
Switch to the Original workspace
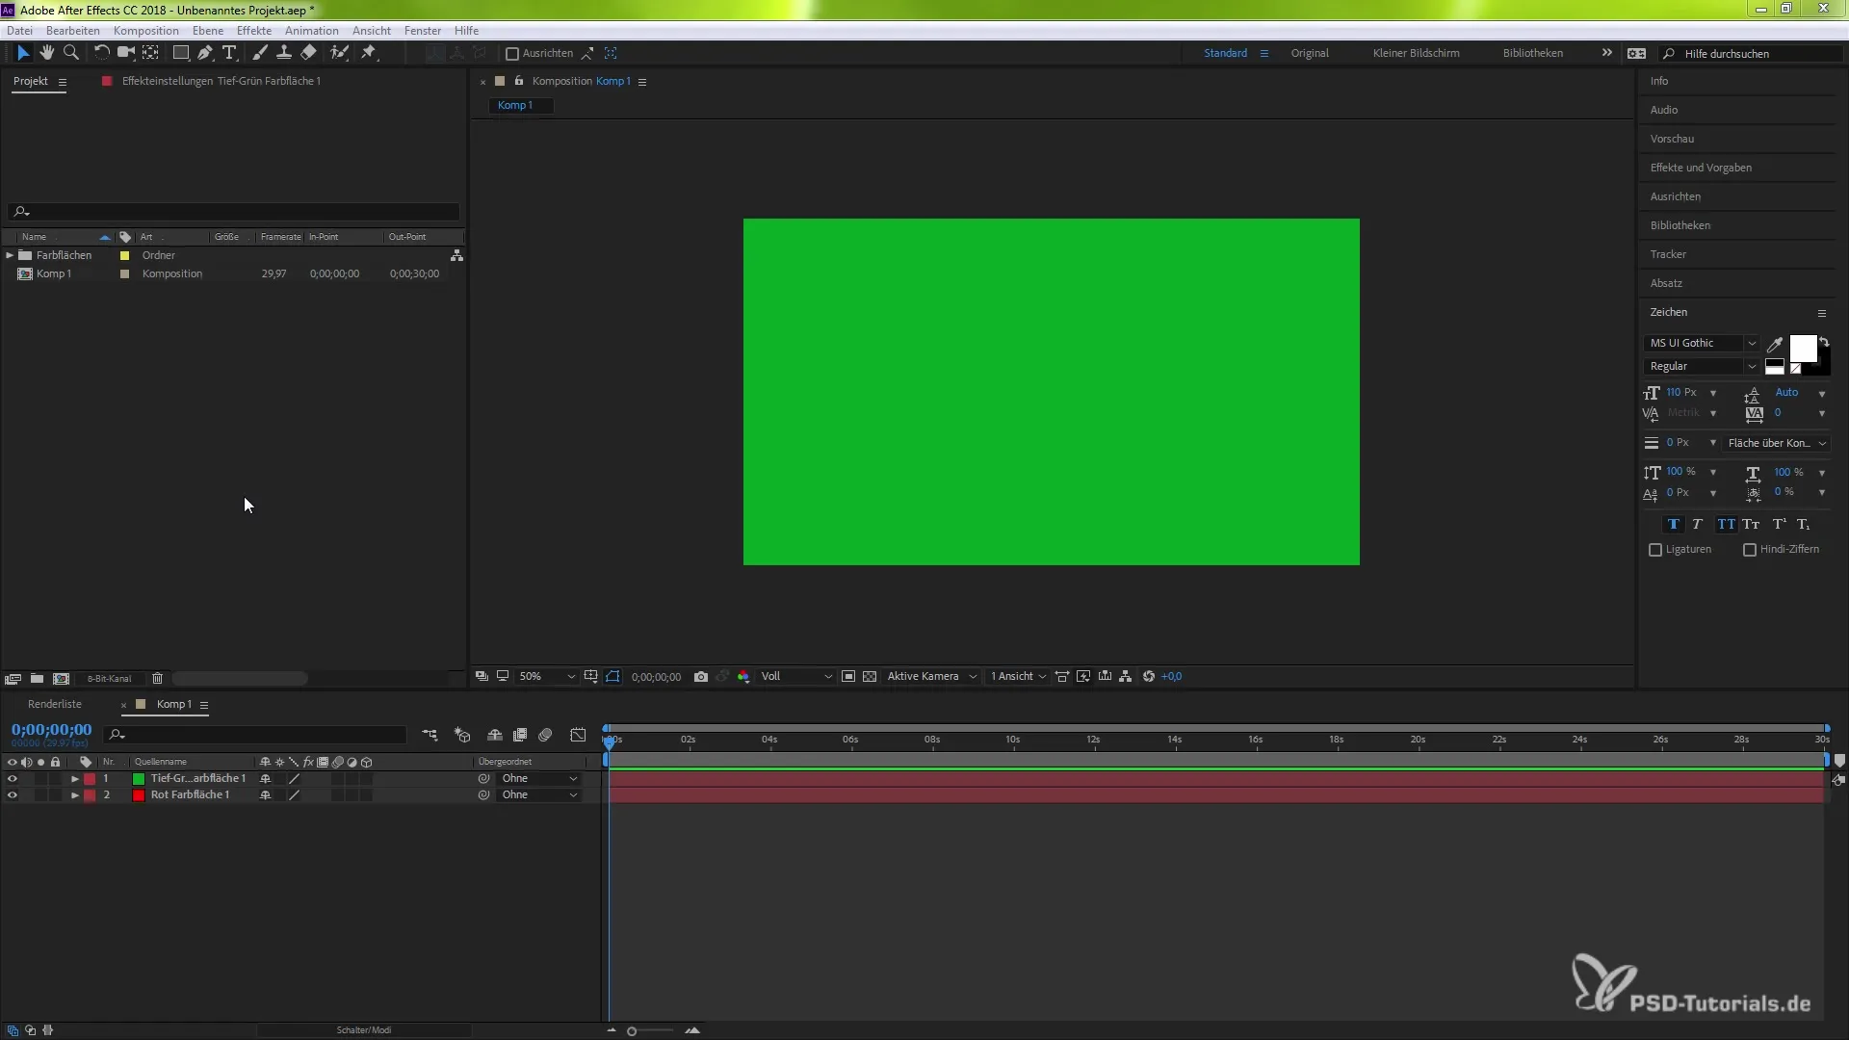[x=1310, y=54]
